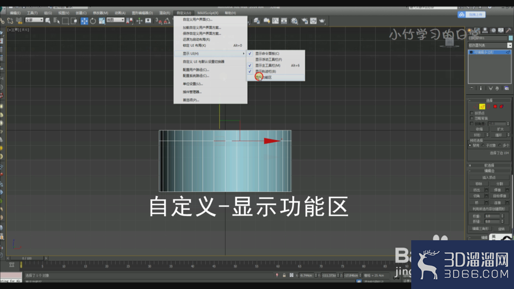Screen dimensions: 514x289
Task: Open the Utilities hammer panel tab
Action: point(509,30)
